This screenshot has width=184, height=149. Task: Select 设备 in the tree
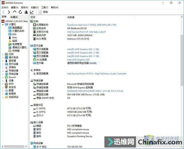click(x=11, y=81)
